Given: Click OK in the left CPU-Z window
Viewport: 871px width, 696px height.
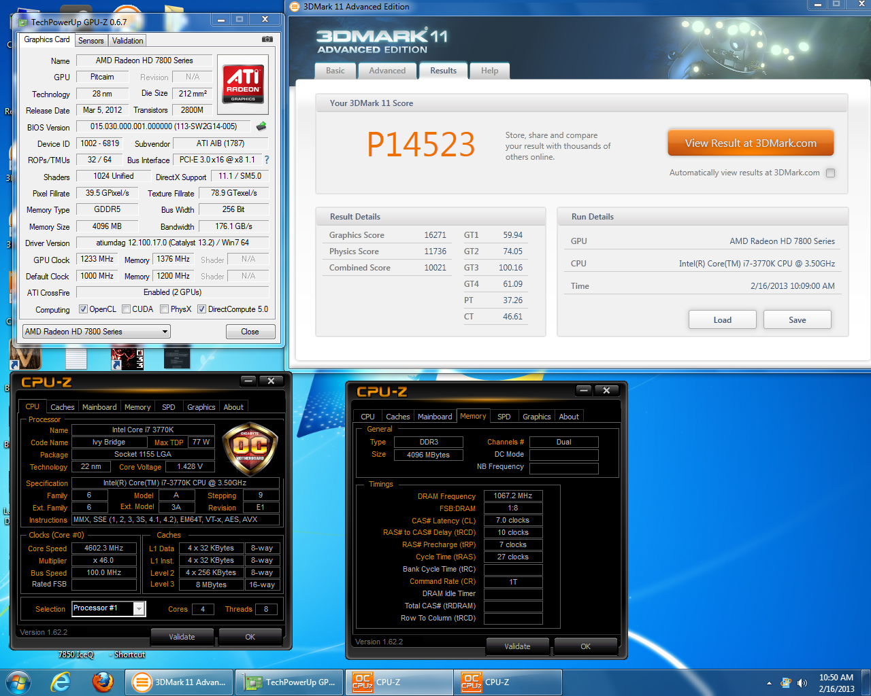Looking at the screenshot, I should [x=250, y=637].
